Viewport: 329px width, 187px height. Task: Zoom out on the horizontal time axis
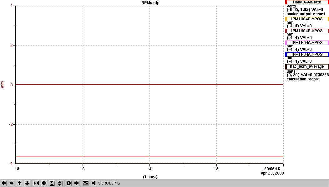tap(44, 184)
